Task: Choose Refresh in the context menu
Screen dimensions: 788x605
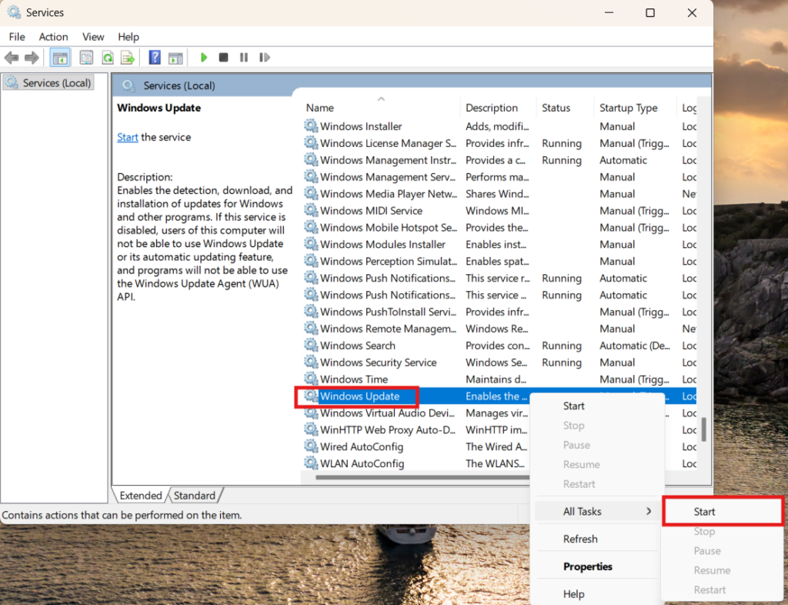Action: point(597,539)
